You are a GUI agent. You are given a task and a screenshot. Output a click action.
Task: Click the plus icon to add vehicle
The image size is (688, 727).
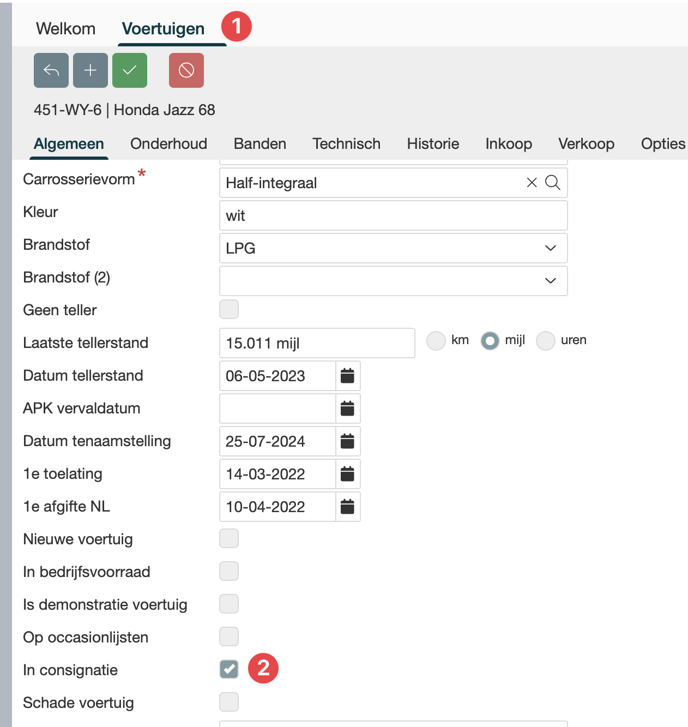90,70
